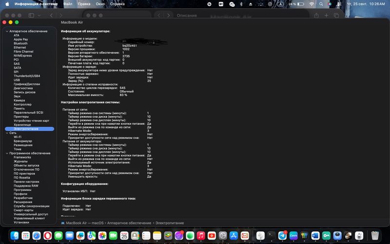Image resolution: width=390 pixels, height=244 pixels.
Task: Select Wi-Fi in the sidebar
Action: [18, 137]
